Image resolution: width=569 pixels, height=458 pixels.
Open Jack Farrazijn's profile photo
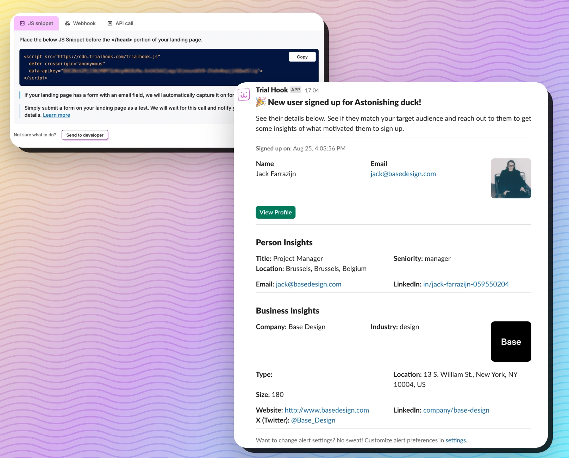coord(511,178)
